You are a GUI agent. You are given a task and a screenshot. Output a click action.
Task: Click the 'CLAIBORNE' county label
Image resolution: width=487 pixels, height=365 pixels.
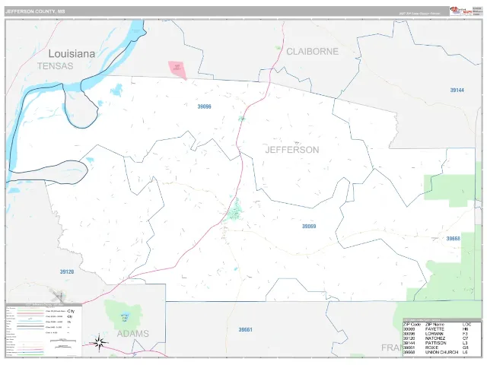click(312, 51)
